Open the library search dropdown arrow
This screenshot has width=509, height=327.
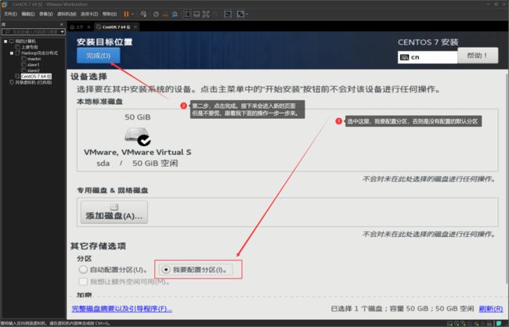pyautogui.click(x=63, y=31)
